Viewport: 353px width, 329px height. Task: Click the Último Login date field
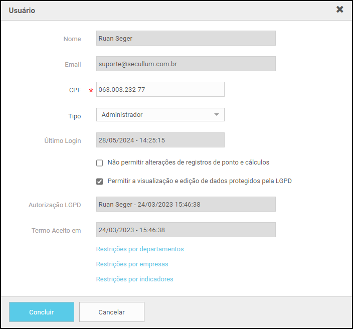(160, 140)
